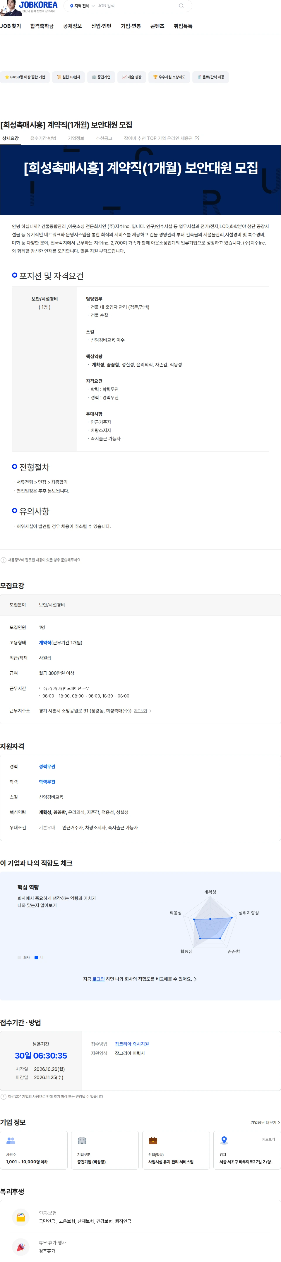Click the 8458명 이상 찜한 기업 badge
Viewport: 281px width, 1262px height.
(x=24, y=77)
